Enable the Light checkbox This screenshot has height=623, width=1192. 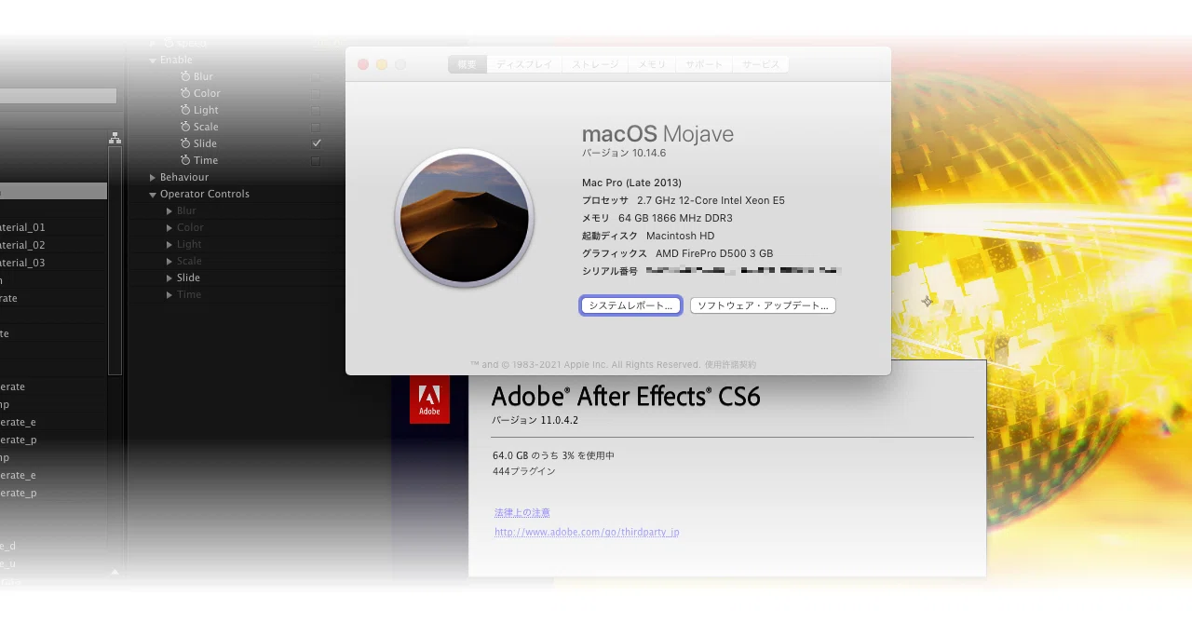(316, 110)
